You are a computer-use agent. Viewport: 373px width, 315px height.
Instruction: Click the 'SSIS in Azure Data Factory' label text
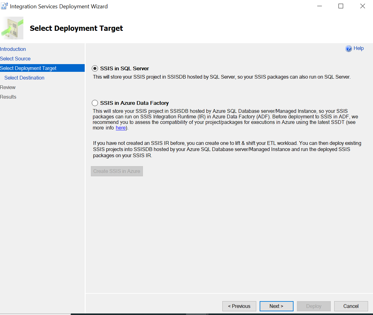(134, 103)
